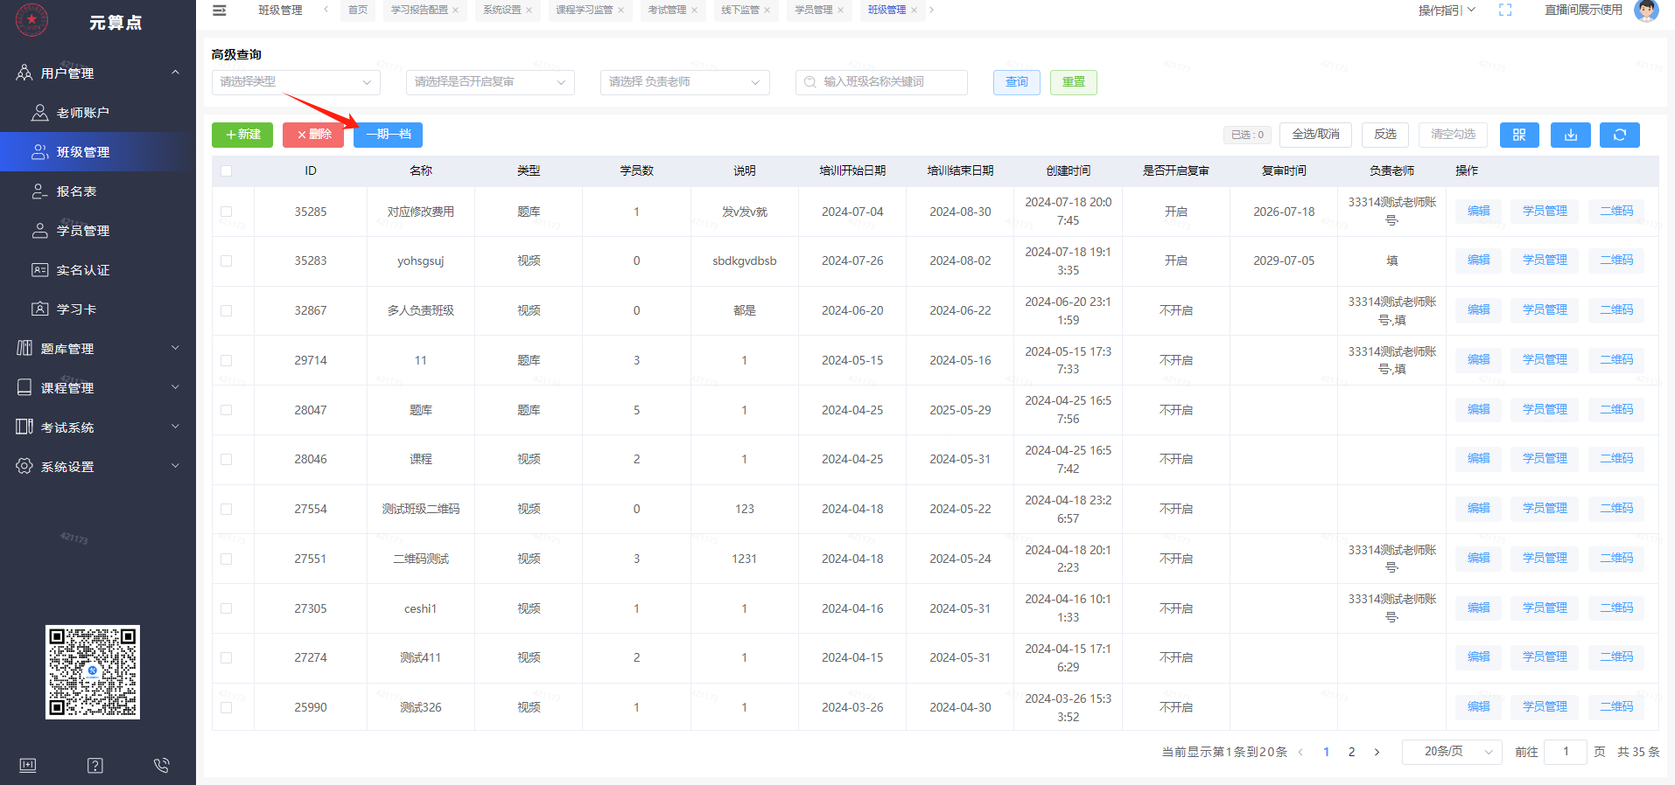Screen dimensions: 1675x785
Task: Expand the 题库管理 menu
Action: (98, 349)
